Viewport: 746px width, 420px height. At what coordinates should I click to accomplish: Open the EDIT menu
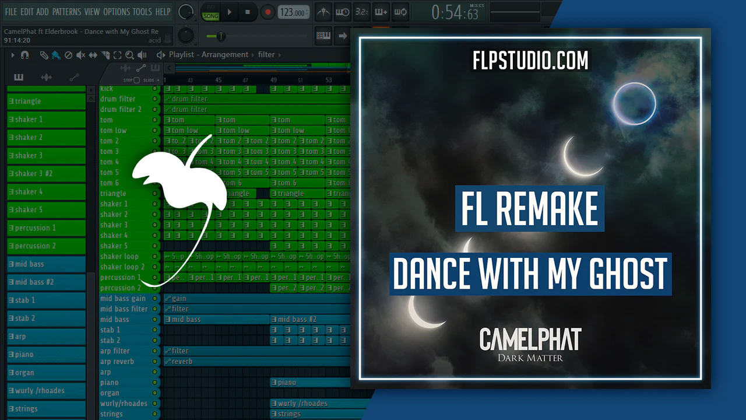point(27,12)
